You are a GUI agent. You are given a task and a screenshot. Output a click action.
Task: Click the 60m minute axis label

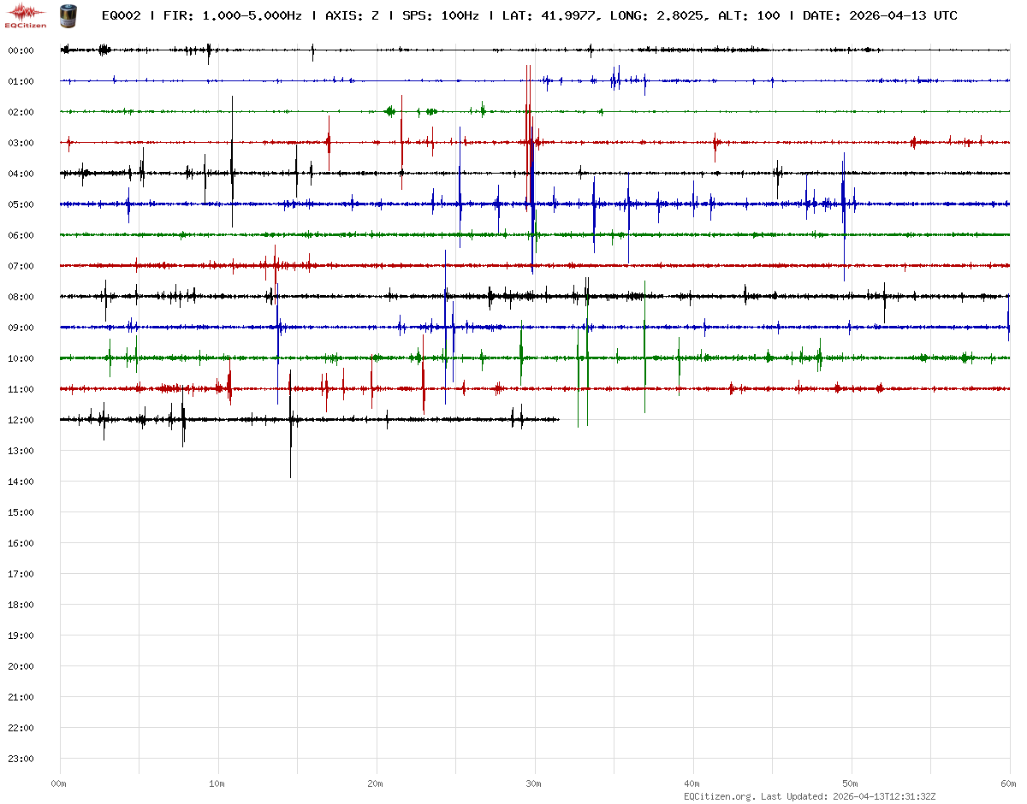pos(1008,783)
